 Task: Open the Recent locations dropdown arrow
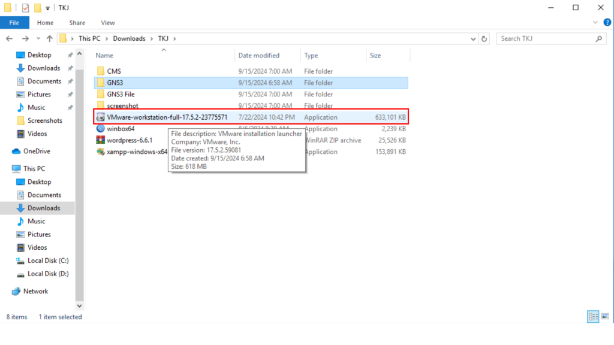click(x=38, y=38)
